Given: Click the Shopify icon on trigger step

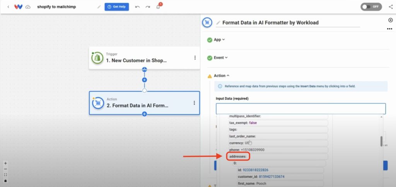Looking at the screenshot, I should [97, 58].
